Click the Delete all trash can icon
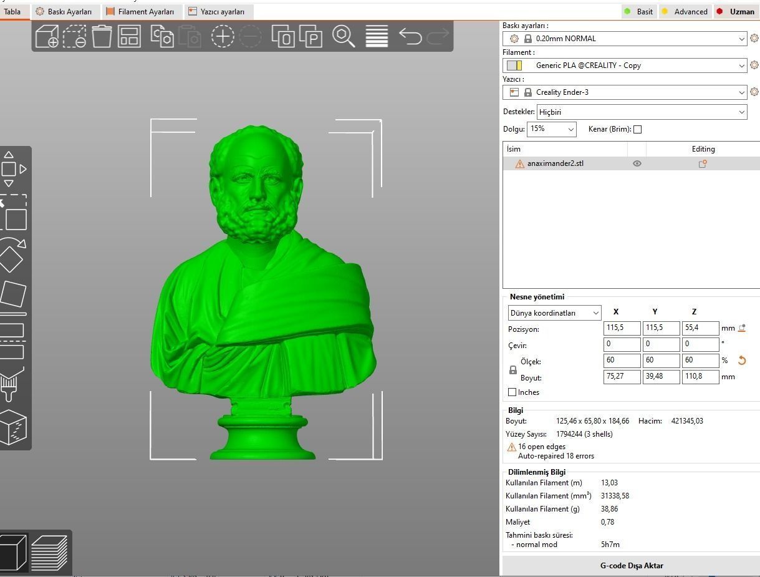Image resolution: width=760 pixels, height=577 pixels. point(102,36)
